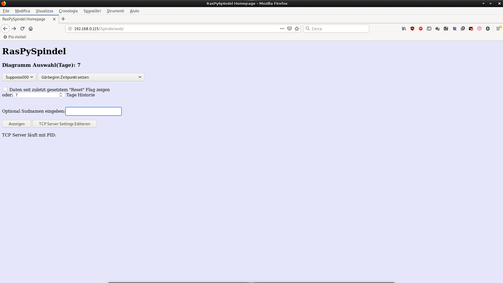Toggle the sidebar view icon
Image resolution: width=503 pixels, height=283 pixels.
(x=429, y=29)
